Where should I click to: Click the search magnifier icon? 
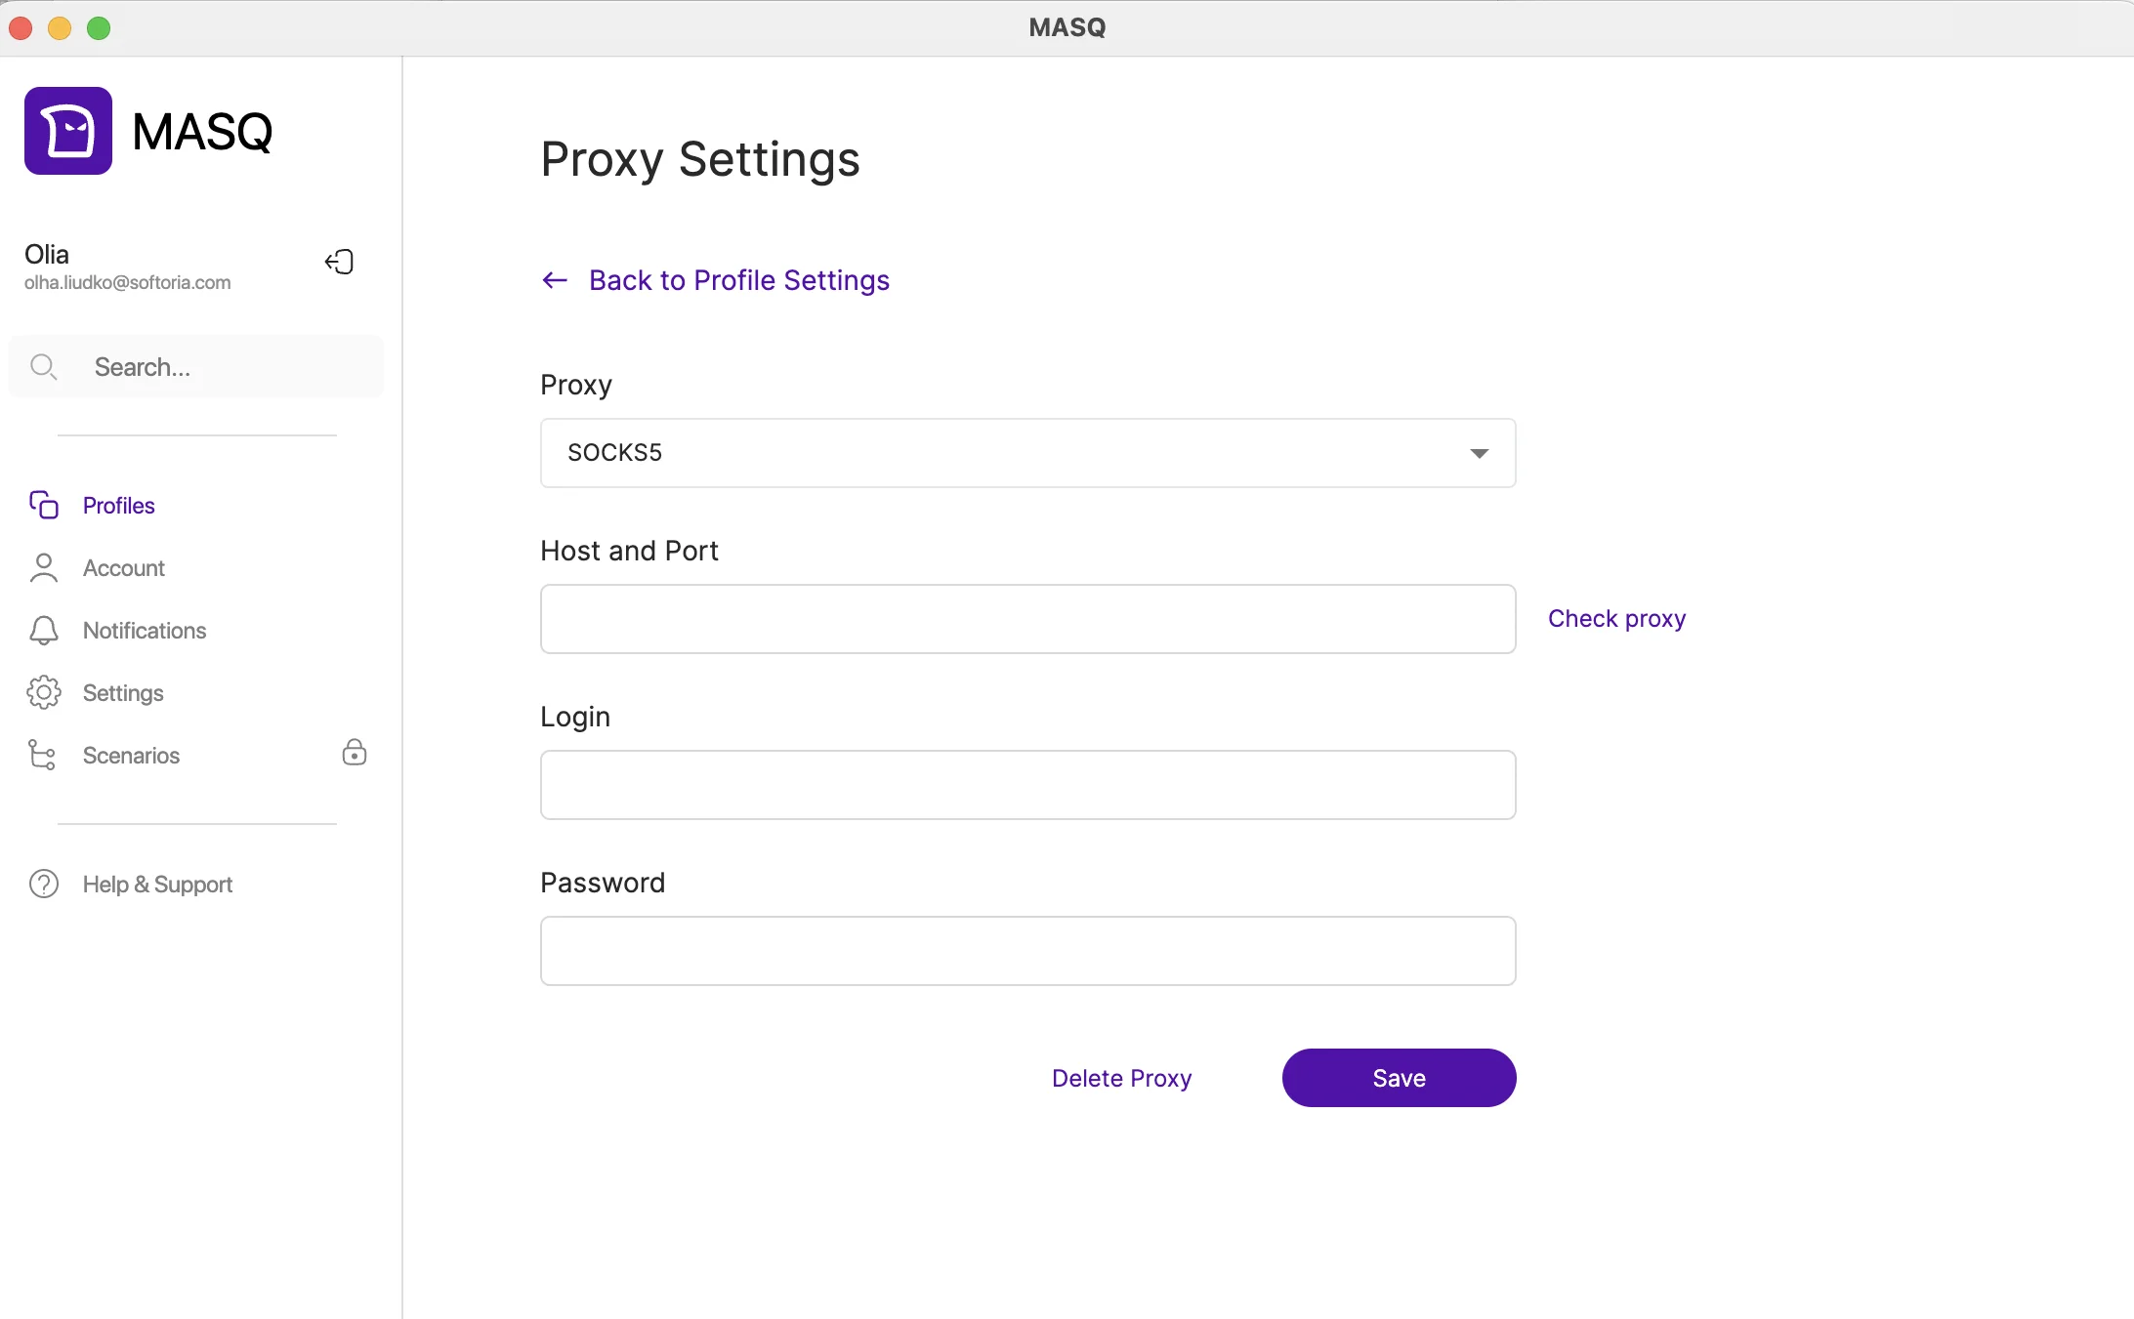tap(43, 367)
